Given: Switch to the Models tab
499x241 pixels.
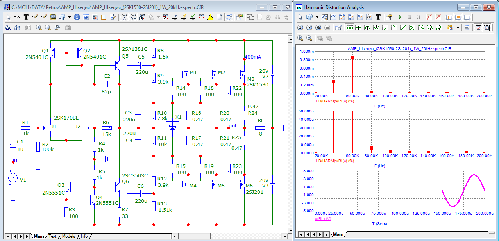Looking at the screenshot, I should pos(68,236).
